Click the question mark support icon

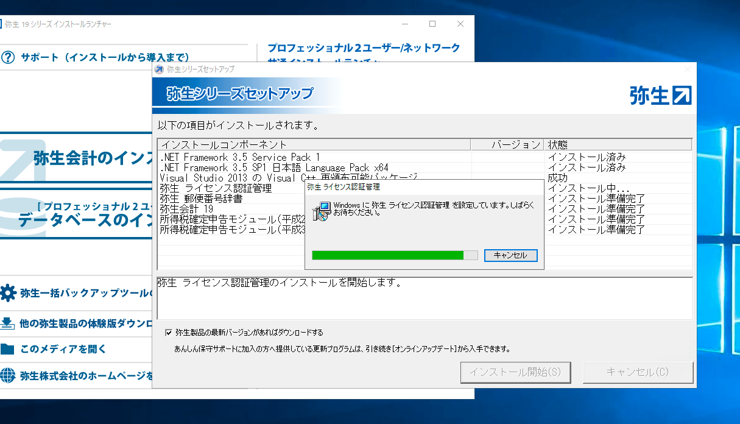(8, 57)
